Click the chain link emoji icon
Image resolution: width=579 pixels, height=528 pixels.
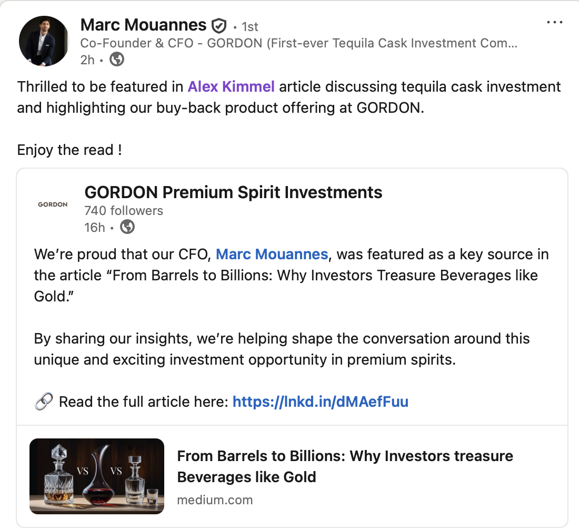click(x=43, y=402)
